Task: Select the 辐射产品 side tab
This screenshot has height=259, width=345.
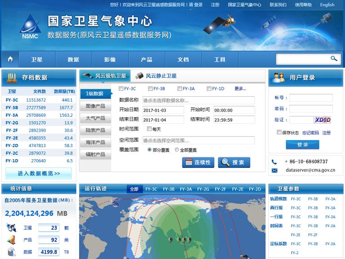Action: coord(95,154)
